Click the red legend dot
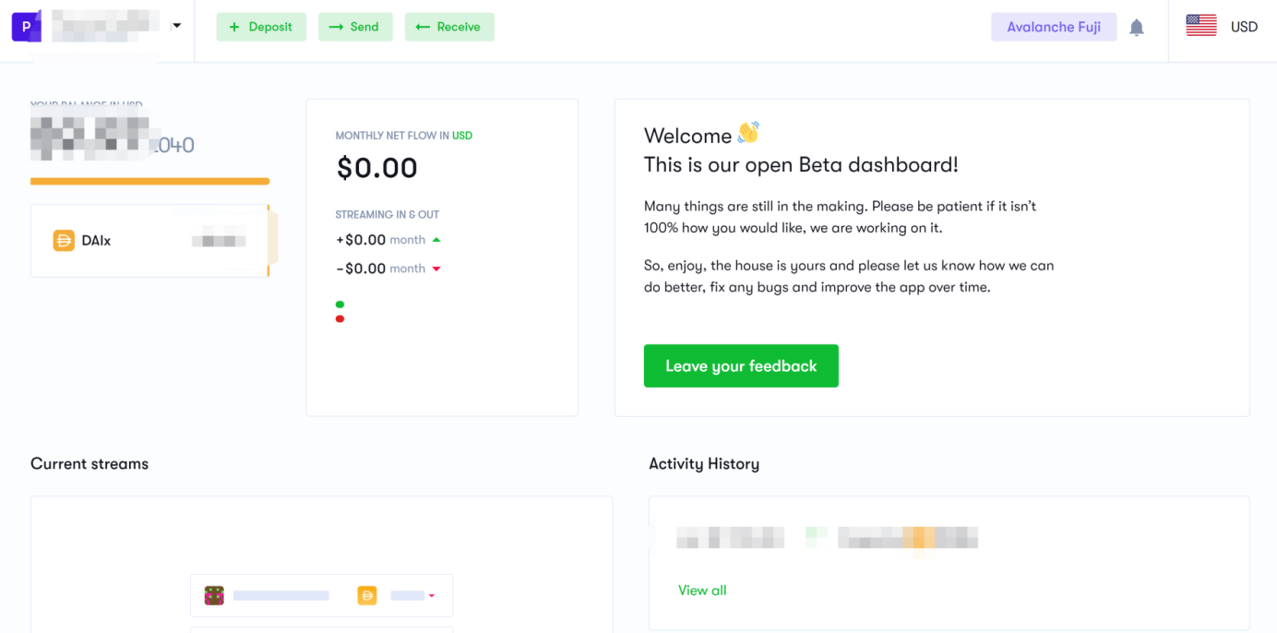 click(340, 319)
